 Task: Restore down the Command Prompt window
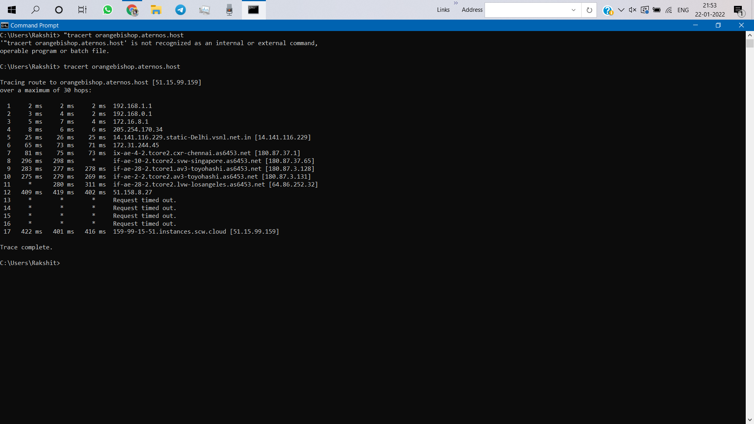pos(718,25)
